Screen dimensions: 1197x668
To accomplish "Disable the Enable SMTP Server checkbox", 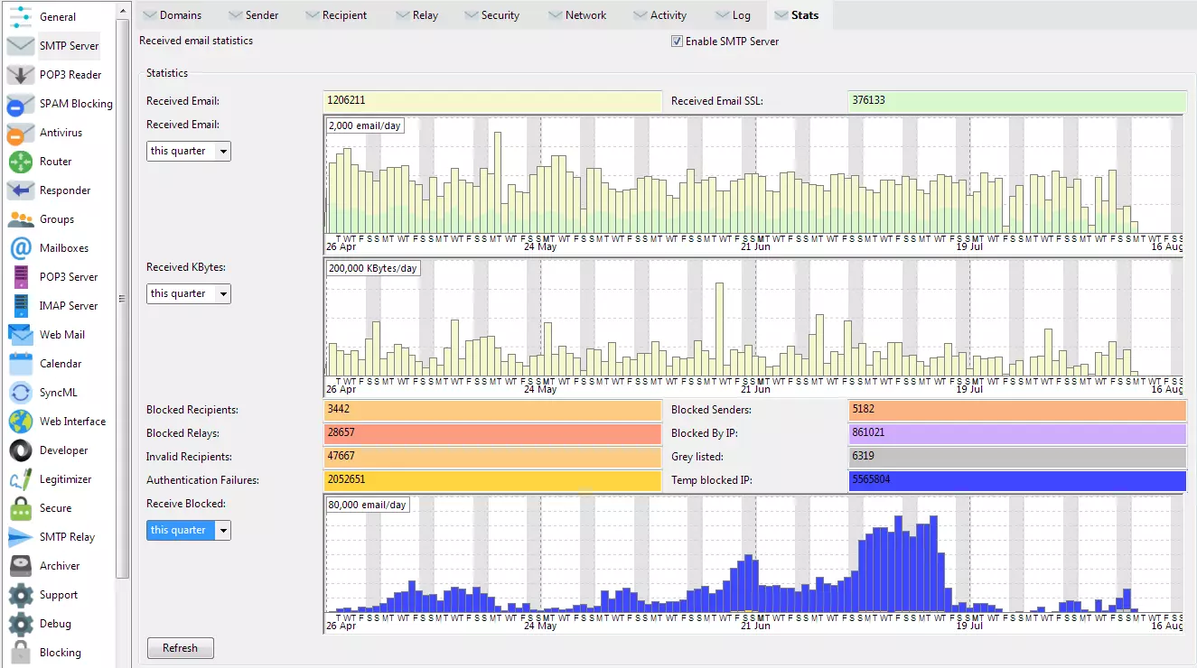I will point(677,42).
